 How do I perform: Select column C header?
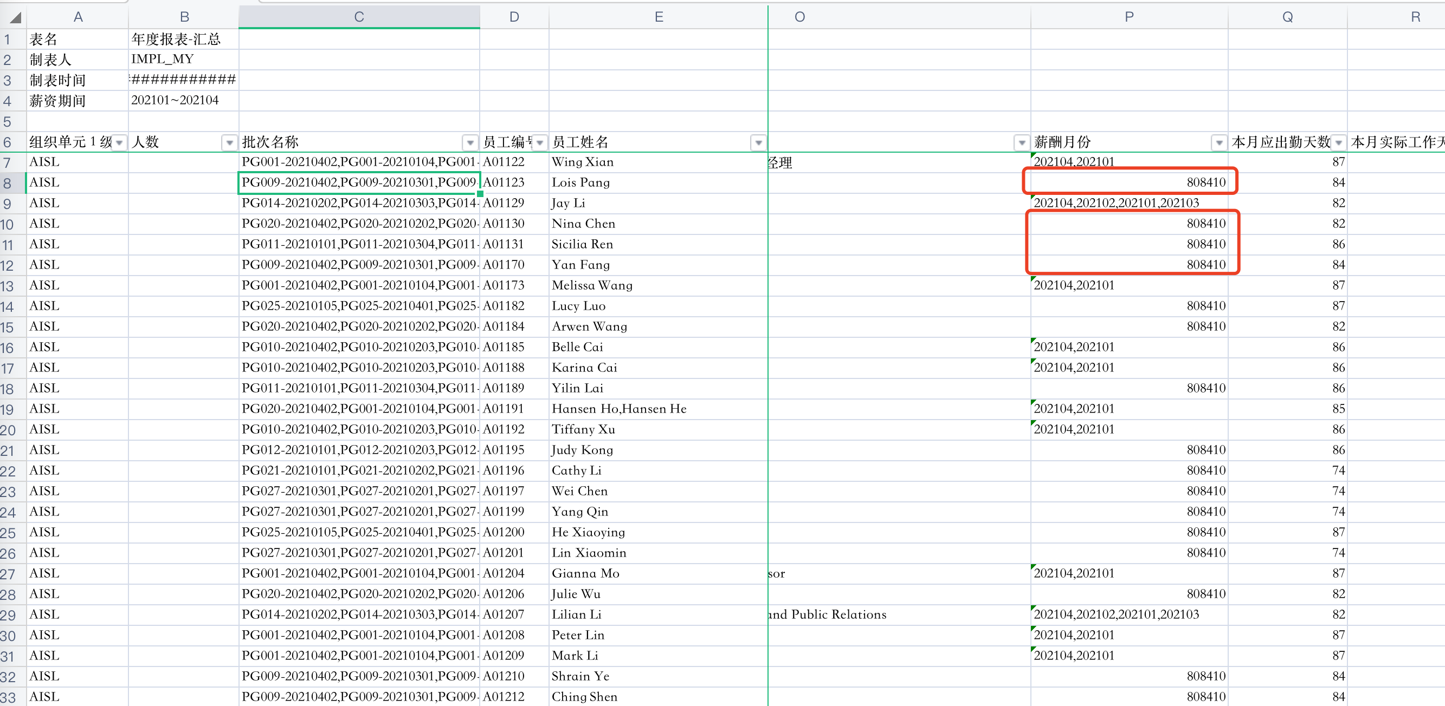[359, 17]
